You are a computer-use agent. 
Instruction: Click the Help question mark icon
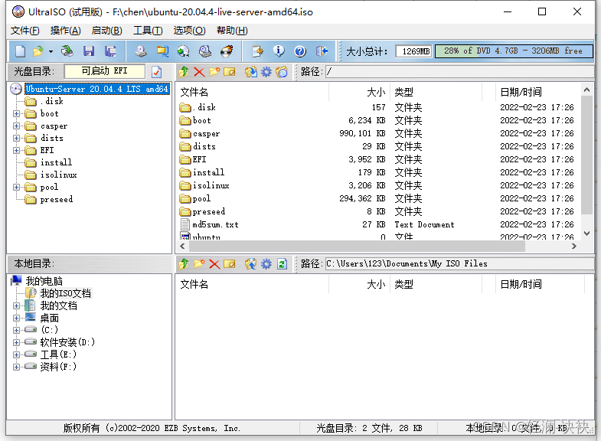coord(300,51)
